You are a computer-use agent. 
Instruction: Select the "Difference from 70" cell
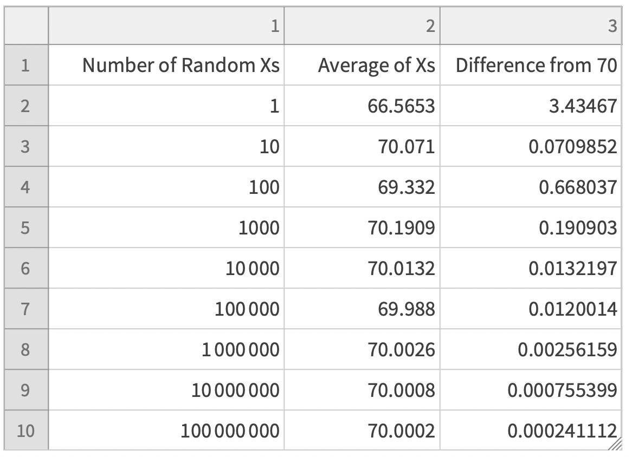536,65
